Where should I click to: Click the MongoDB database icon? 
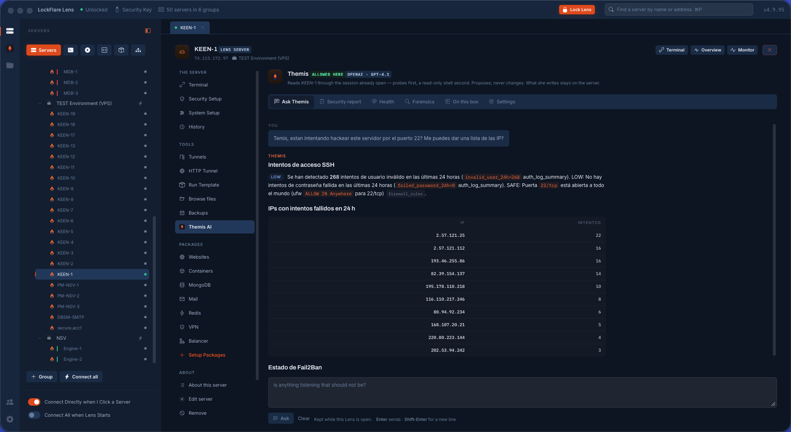182,285
